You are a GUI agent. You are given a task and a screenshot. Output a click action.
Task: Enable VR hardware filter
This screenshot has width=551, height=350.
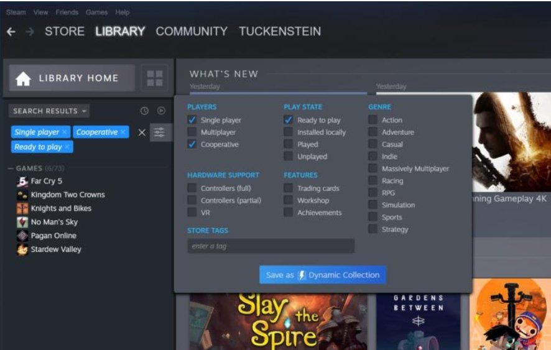point(192,212)
